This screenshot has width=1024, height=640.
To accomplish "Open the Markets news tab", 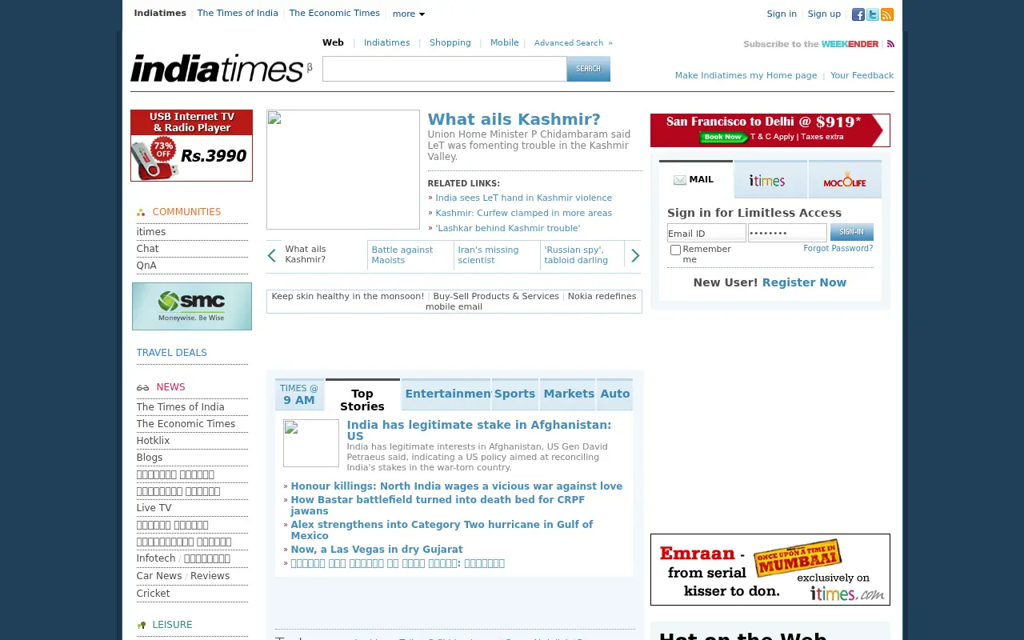I will [x=568, y=394].
